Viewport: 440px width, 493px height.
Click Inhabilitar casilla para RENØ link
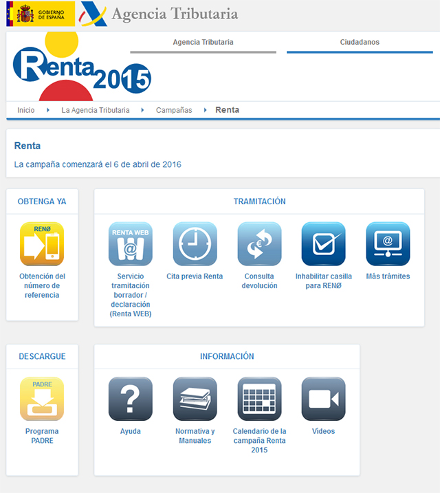323,281
